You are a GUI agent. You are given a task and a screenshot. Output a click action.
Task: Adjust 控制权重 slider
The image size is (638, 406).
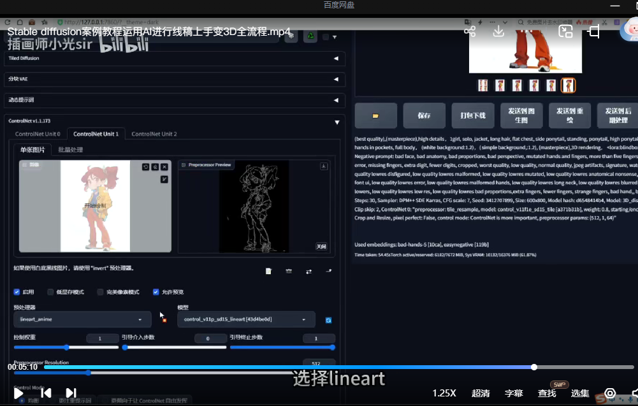(66, 347)
